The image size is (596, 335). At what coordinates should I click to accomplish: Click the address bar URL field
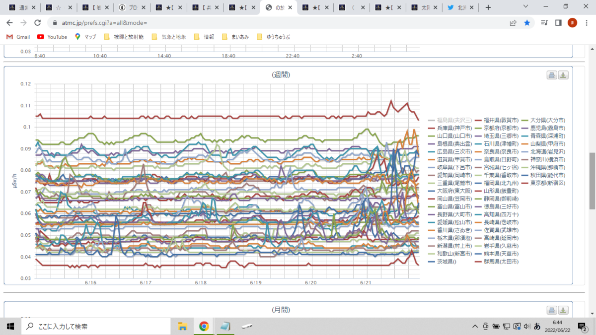[278, 23]
